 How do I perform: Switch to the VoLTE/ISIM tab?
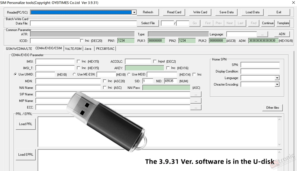[x=73, y=49]
